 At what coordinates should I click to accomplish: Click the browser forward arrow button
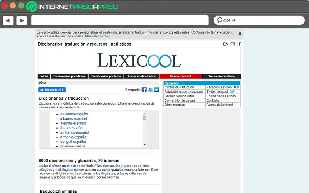[x=22, y=20]
